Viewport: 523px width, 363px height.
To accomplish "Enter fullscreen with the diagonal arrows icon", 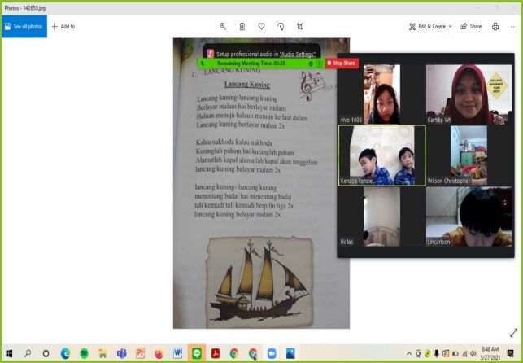I will 514,333.
